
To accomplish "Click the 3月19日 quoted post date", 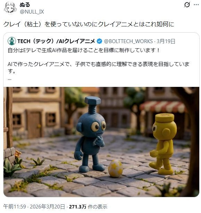I will click(166, 41).
